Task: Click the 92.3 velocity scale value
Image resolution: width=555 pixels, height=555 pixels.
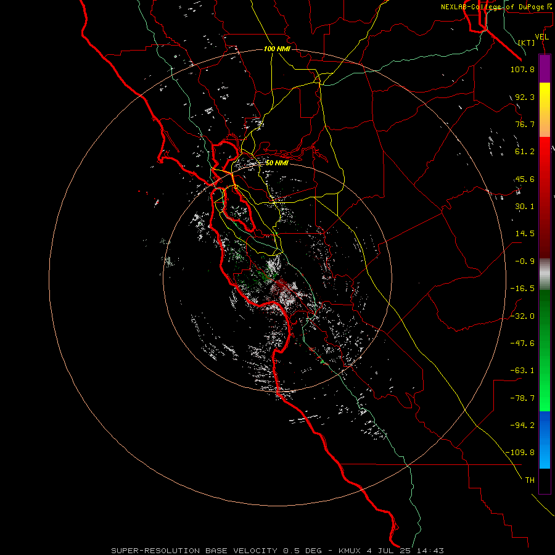Action: click(x=525, y=97)
